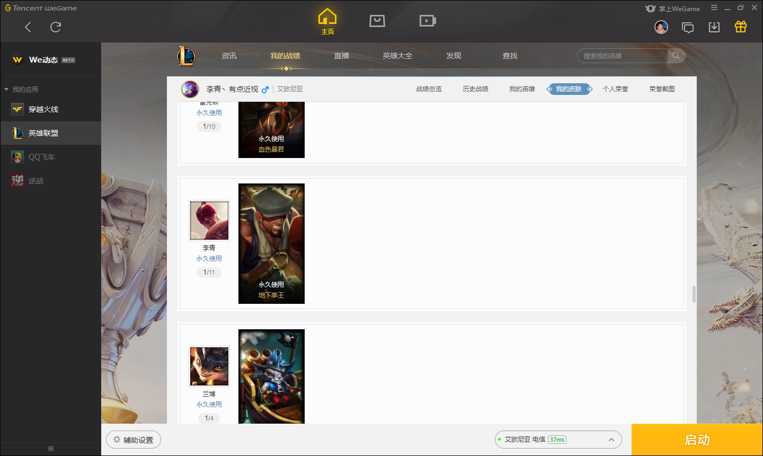Viewport: 763px width, 456px height.
Task: Open user avatar profile in title bar
Action: [661, 27]
